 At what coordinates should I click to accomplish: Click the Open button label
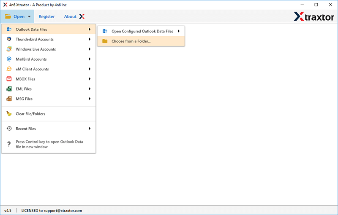tap(19, 16)
